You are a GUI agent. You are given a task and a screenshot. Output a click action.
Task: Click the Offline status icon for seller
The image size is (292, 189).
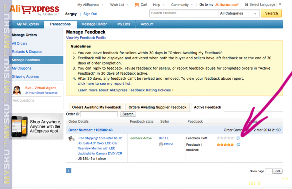[x=161, y=144]
